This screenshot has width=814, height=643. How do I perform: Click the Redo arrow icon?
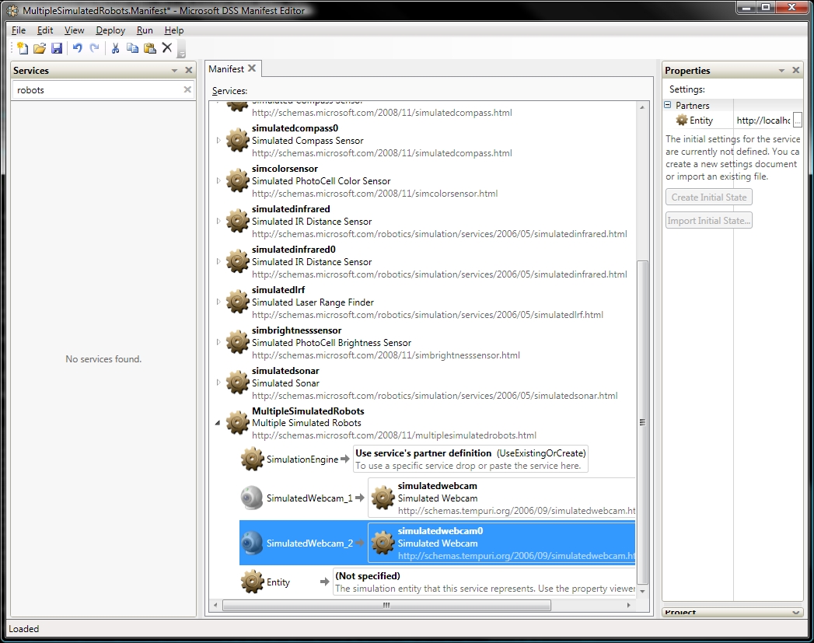click(x=95, y=48)
